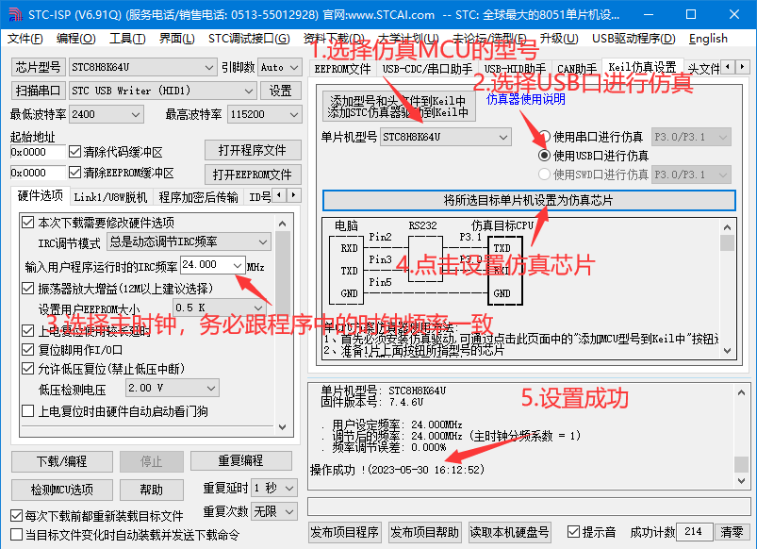
Task: Click 将所选目标单片机设置为仿真芯片 button
Action: point(529,200)
